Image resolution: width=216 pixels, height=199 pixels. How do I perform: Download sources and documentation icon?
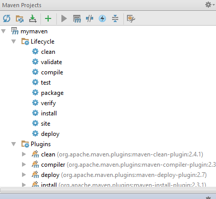point(33,18)
